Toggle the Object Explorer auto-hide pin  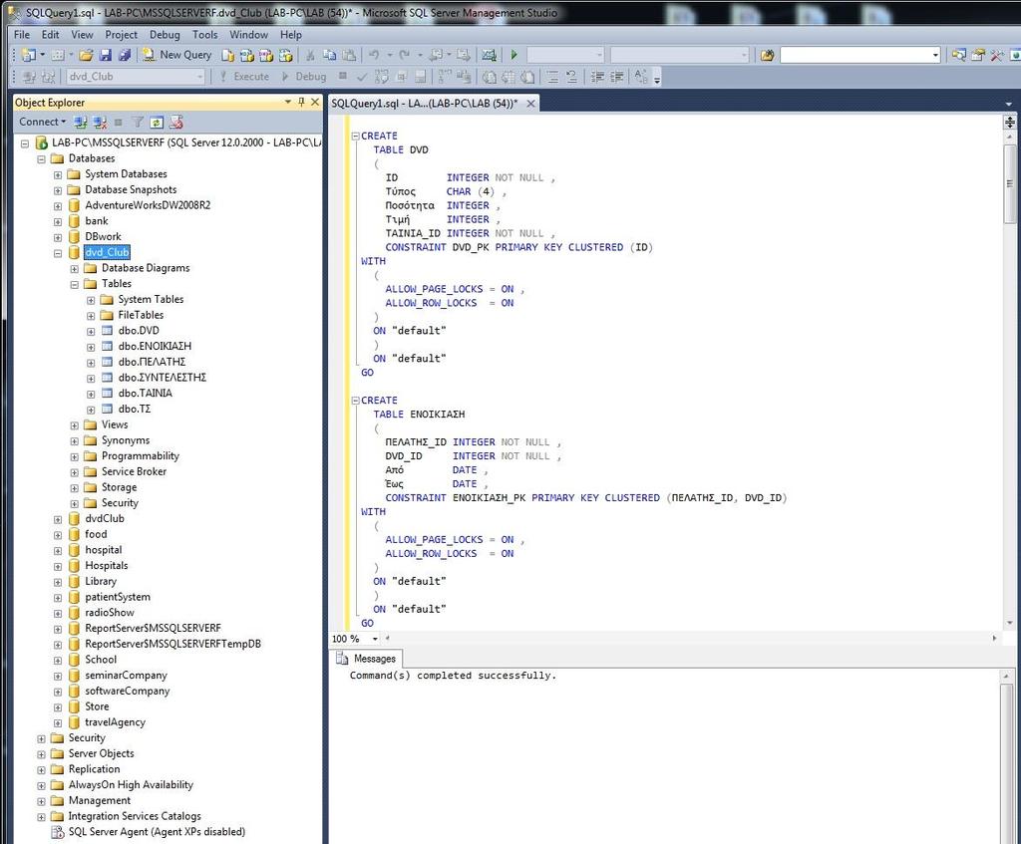pos(301,103)
